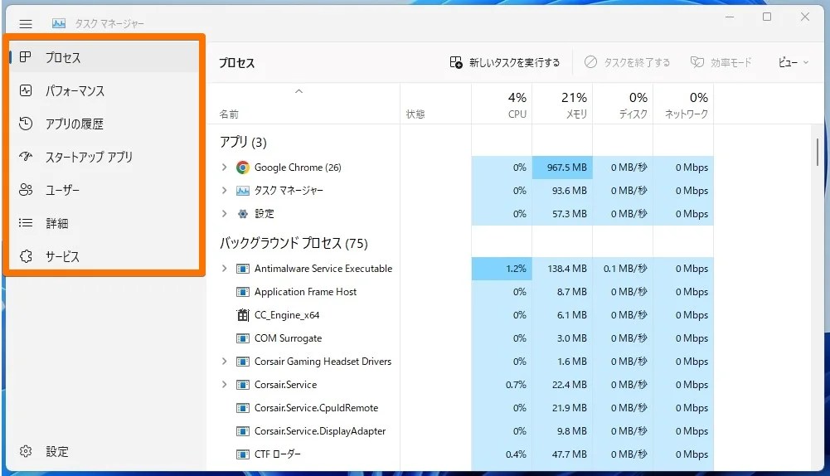Click the Corsair.Service.CpuIdRemote icon
Image resolution: width=830 pixels, height=476 pixels.
point(242,408)
